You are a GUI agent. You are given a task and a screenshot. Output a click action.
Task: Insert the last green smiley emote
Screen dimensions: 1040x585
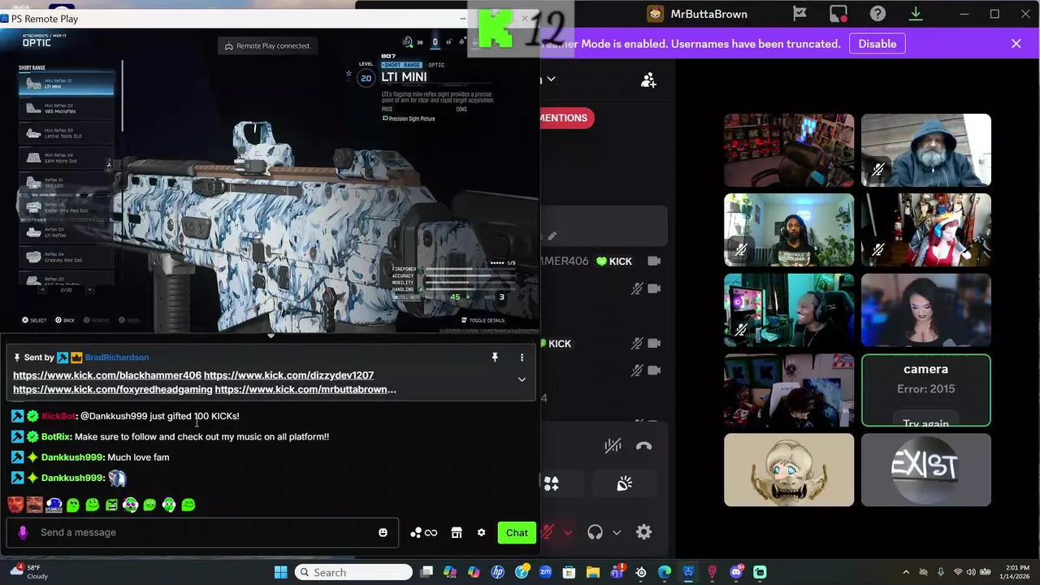[188, 505]
